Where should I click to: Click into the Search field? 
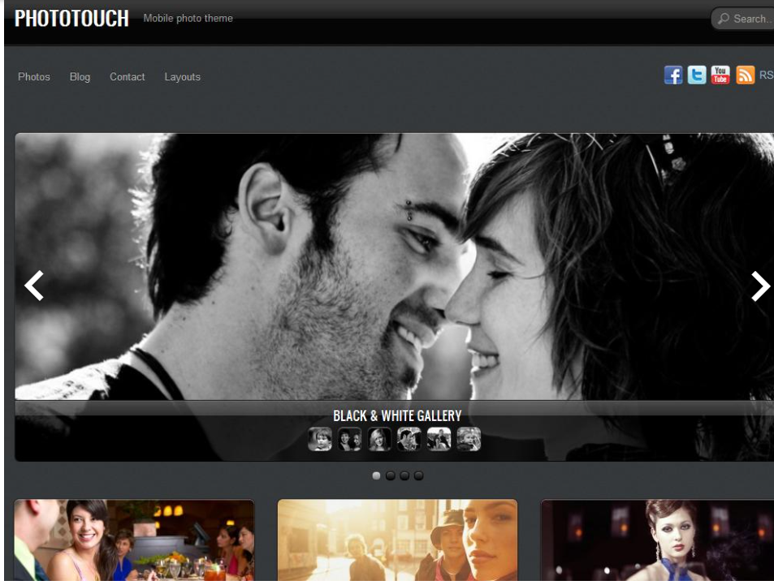tap(742, 19)
